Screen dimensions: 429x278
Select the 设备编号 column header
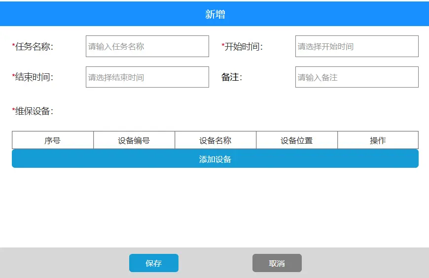tap(134, 140)
